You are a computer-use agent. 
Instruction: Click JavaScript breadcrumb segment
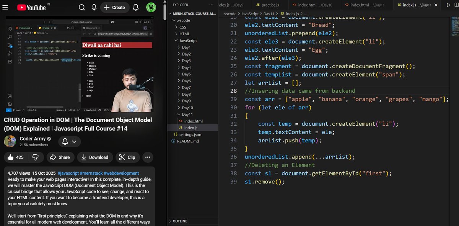point(250,14)
